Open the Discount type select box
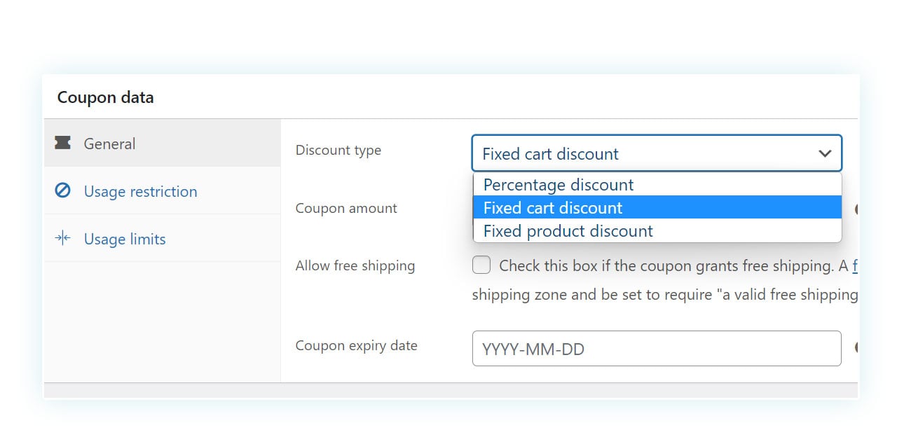This screenshot has height=437, width=911. 656,153
